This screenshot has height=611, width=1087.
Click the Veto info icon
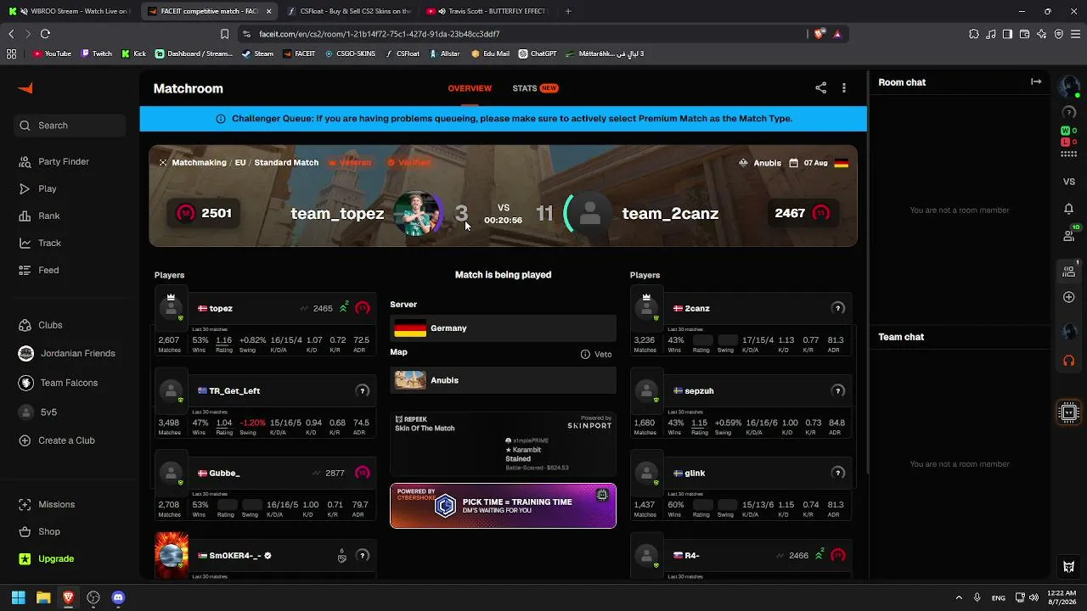(x=585, y=354)
